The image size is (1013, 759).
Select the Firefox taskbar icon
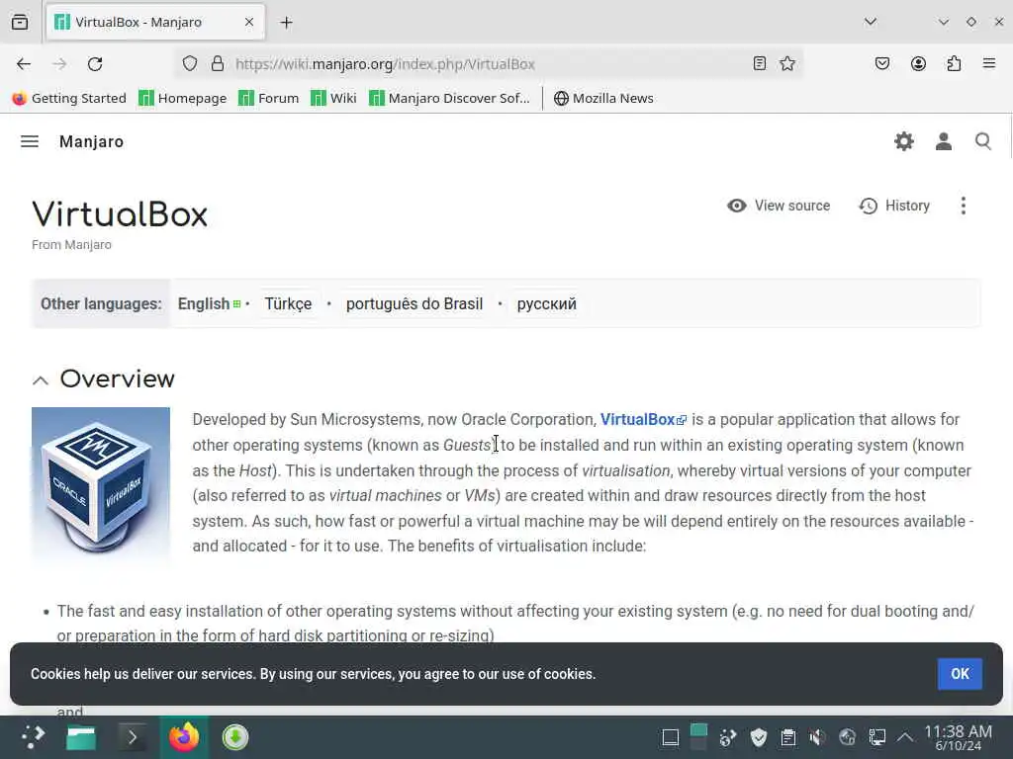click(184, 737)
